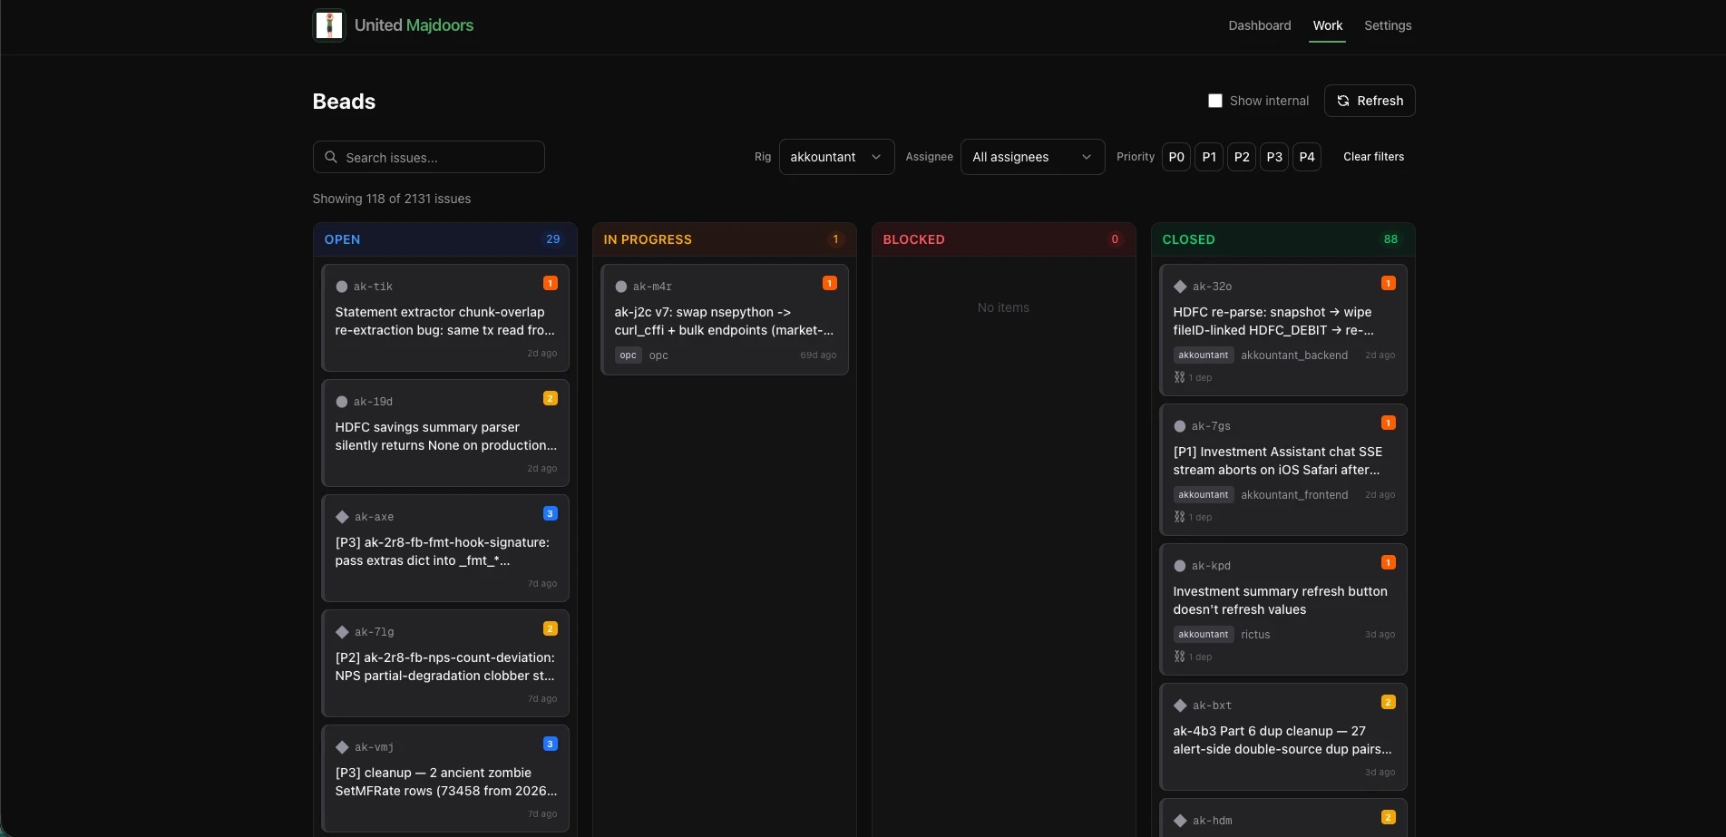Click status circle icon on ak-m4r card
1726x837 pixels.
[x=621, y=287]
